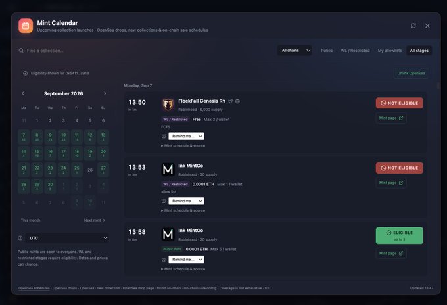This screenshot has height=305, width=447.
Task: Click the Monday, Sep 7 date heading
Action: (x=138, y=85)
